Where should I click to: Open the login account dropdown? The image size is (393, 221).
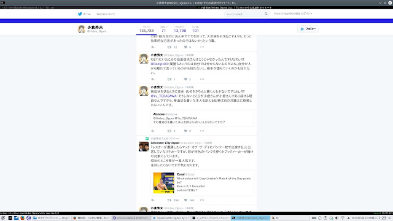(x=293, y=14)
